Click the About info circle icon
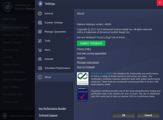The image size is (163, 120). click(40, 77)
